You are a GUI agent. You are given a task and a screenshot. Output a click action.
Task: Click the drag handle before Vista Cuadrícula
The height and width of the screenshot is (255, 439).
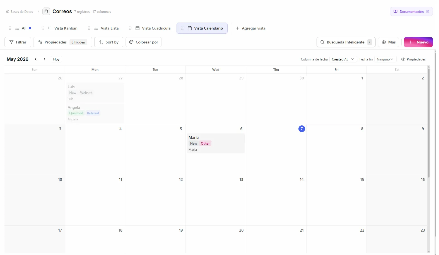click(x=130, y=28)
